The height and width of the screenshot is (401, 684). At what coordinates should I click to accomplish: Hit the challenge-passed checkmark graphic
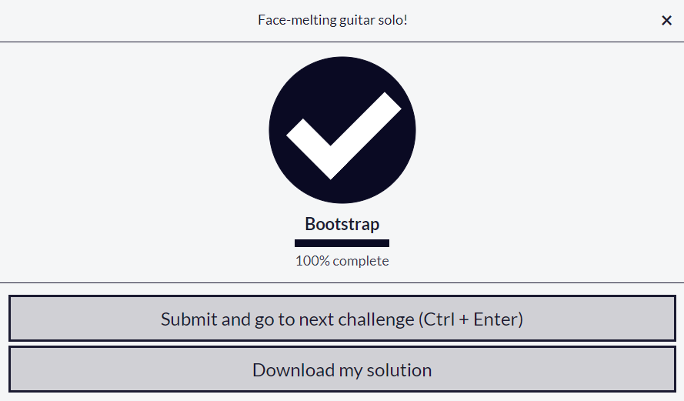pos(342,129)
